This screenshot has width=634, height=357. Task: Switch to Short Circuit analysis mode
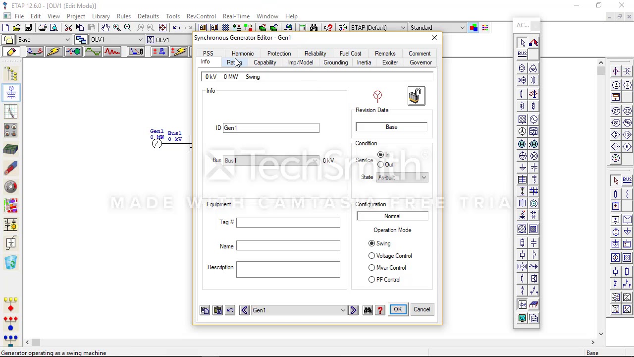pos(54,52)
